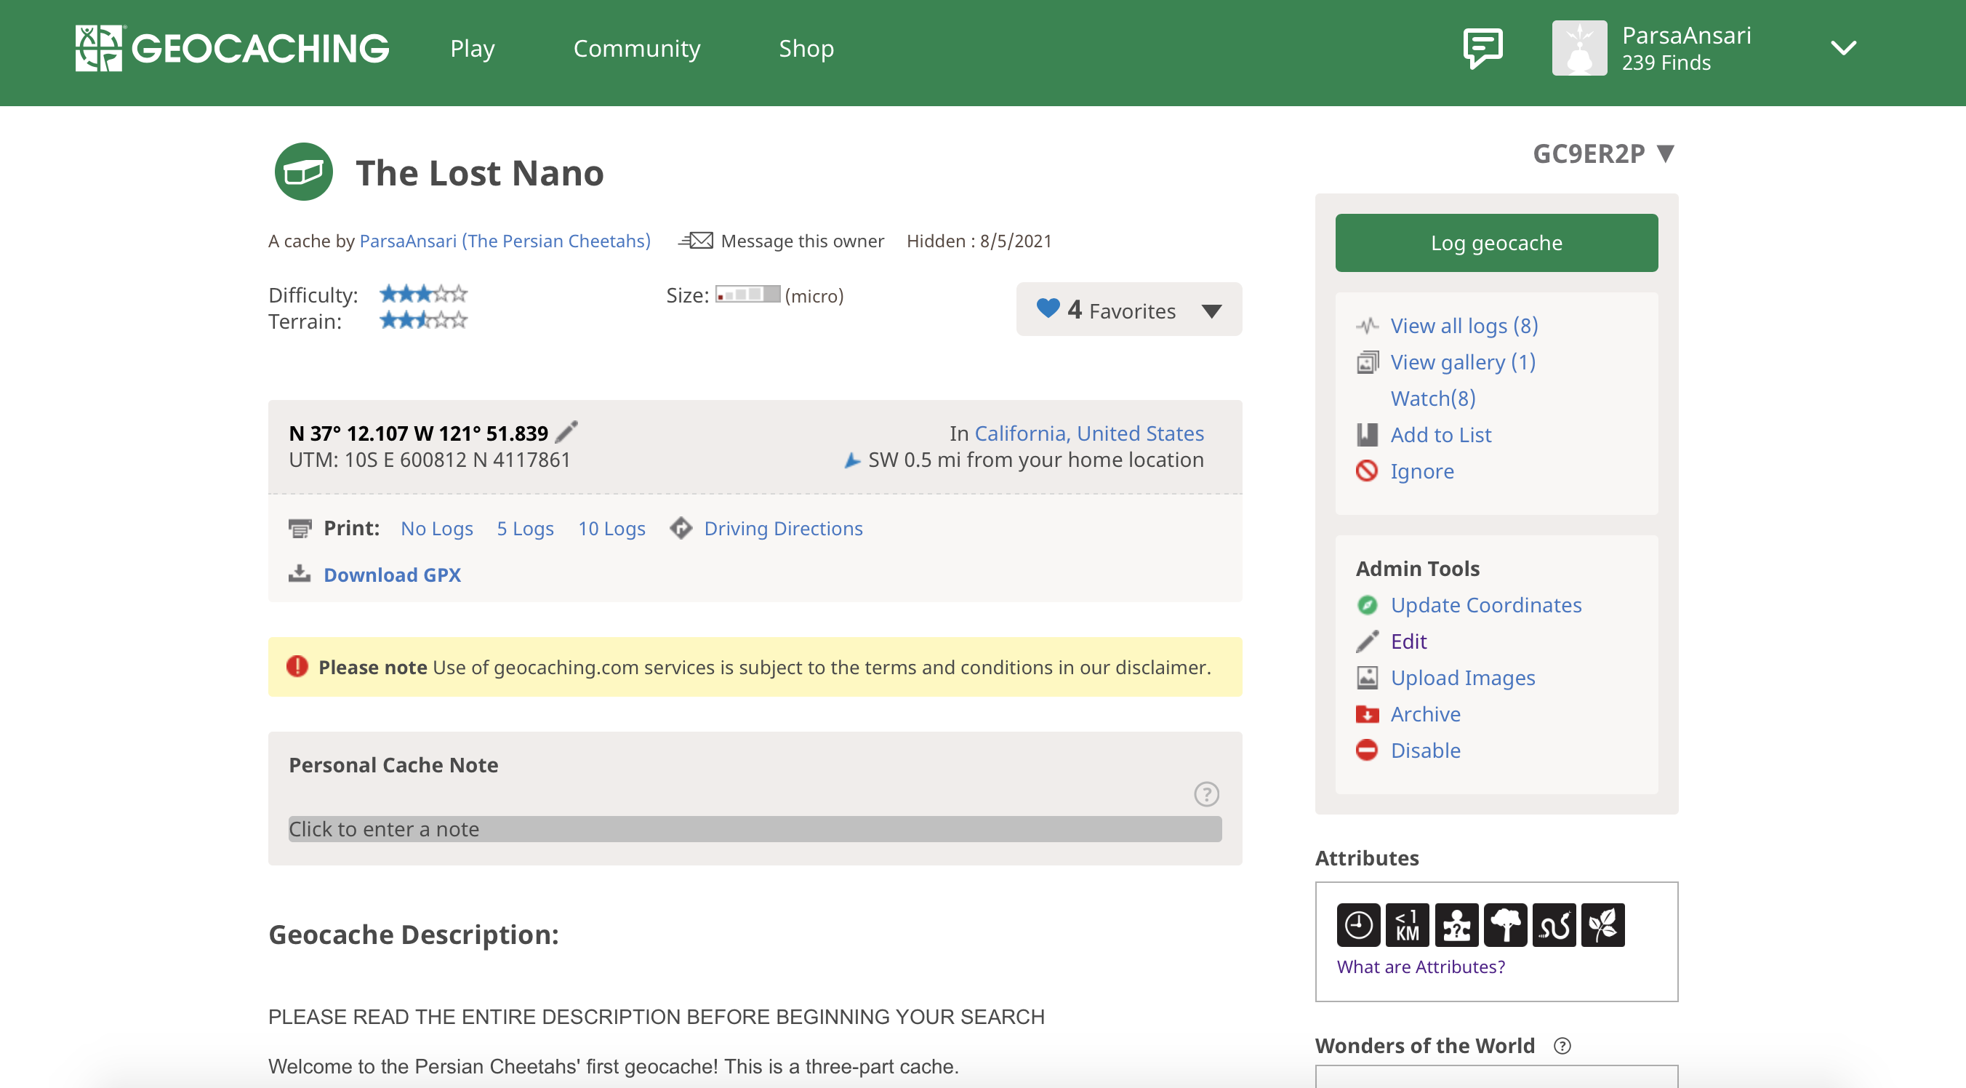The height and width of the screenshot is (1088, 1966).
Task: Click the Log geocache button
Action: pos(1496,243)
